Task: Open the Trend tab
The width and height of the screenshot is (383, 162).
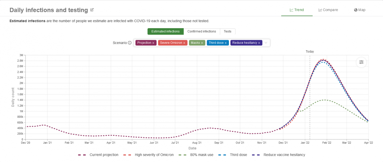Action: click(x=297, y=10)
